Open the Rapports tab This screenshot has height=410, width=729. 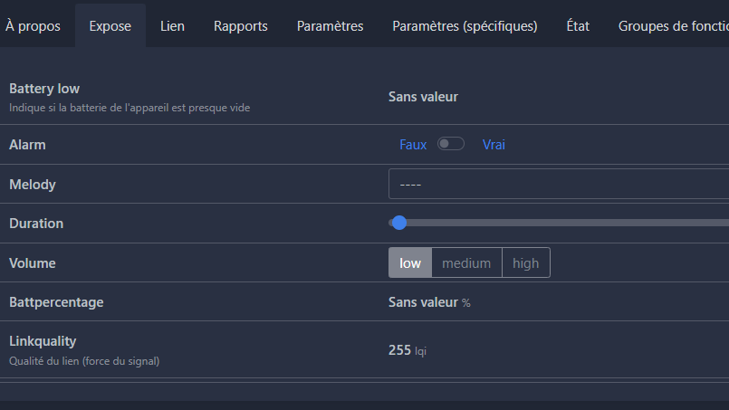pos(241,26)
